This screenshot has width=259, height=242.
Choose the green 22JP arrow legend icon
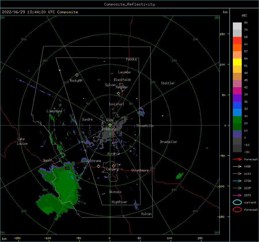(x=237, y=188)
